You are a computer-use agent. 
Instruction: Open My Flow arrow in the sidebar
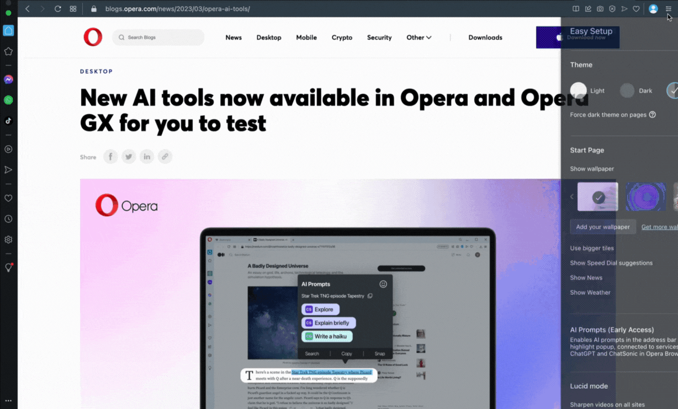click(x=8, y=170)
